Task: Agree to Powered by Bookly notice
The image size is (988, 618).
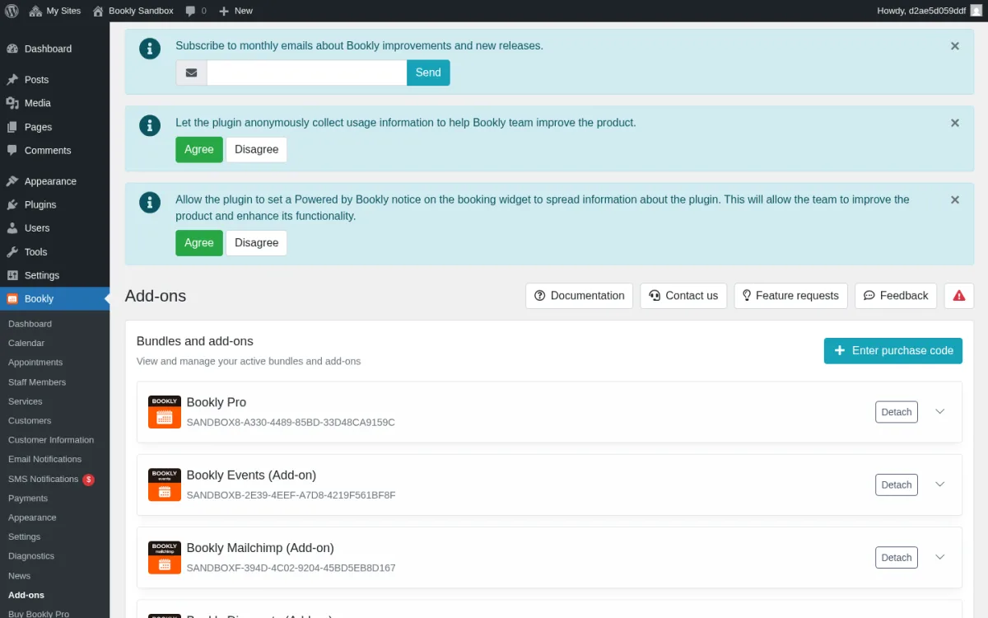Action: click(x=199, y=243)
